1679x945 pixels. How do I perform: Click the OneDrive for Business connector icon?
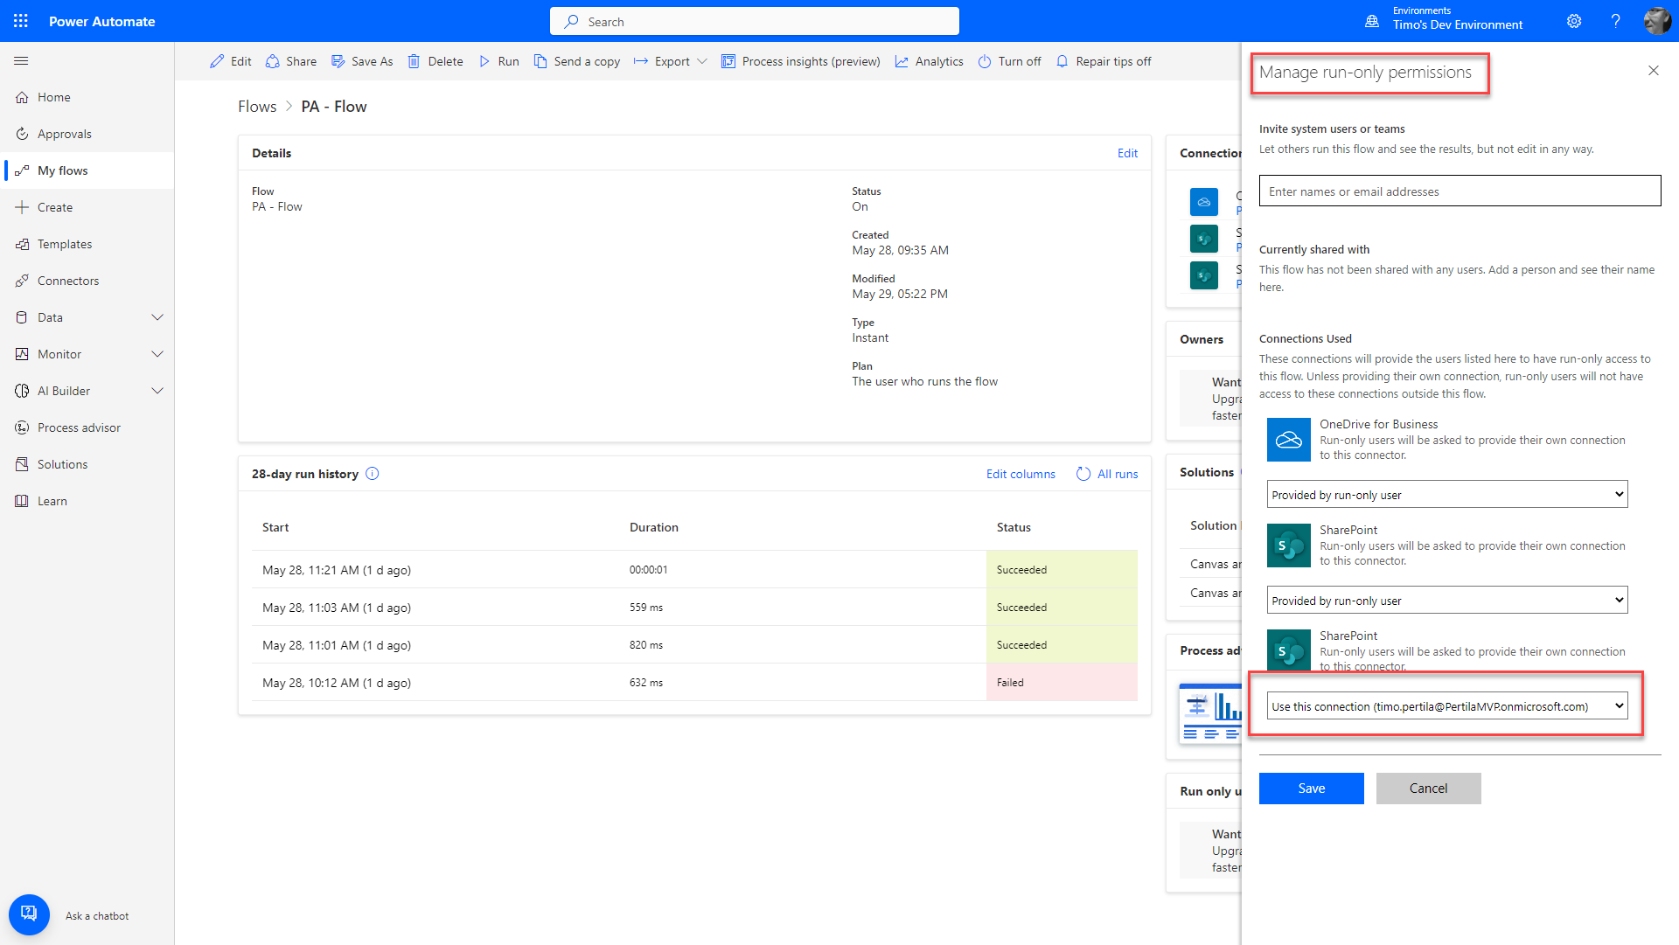1288,440
